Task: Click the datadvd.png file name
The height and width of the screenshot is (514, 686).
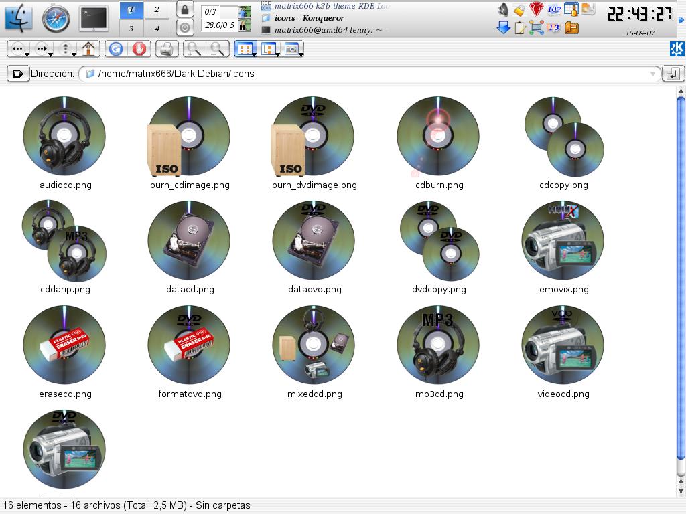Action: 315,289
